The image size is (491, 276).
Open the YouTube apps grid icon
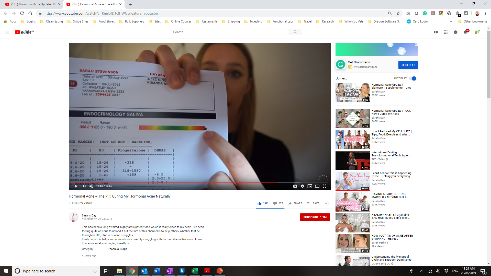pos(446,32)
